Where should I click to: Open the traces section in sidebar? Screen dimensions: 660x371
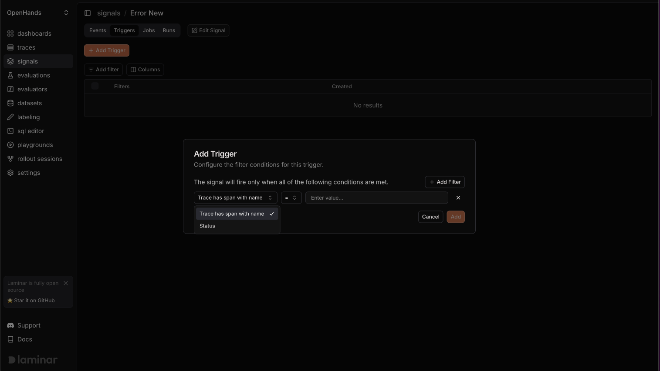tap(26, 47)
